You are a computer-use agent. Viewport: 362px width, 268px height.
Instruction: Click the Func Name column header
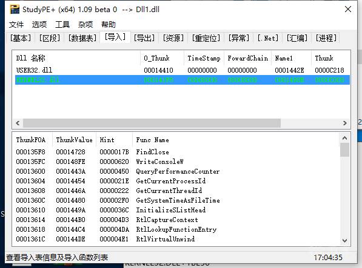point(235,140)
